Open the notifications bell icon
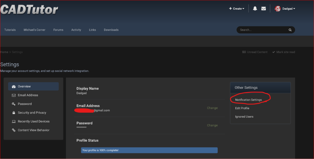The width and height of the screenshot is (314, 159). [255, 9]
